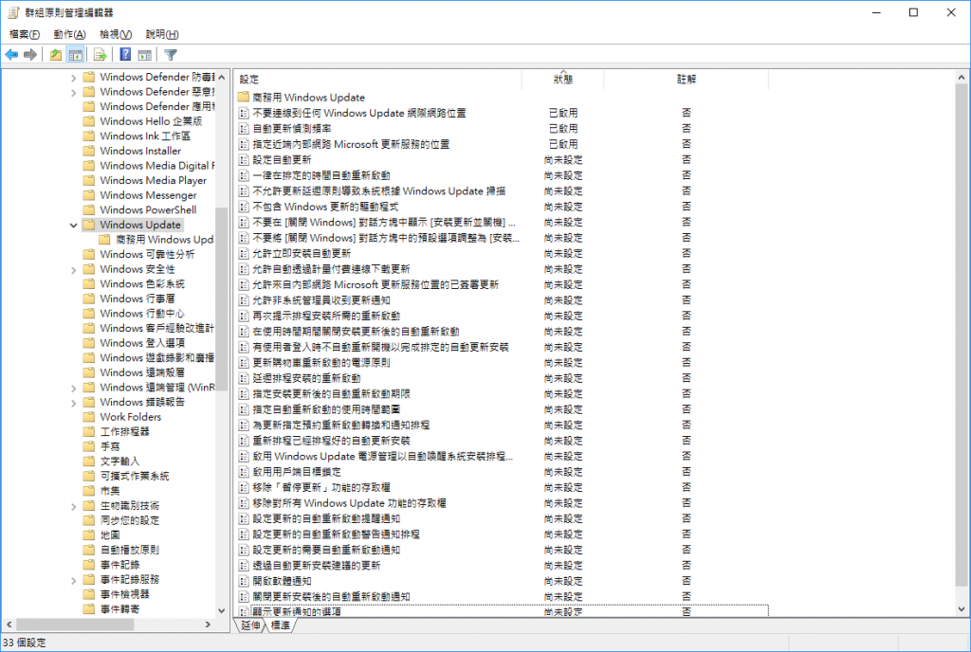Viewport: 971px width, 652px height.
Task: Select Windows Media Player tree item
Action: coord(153,180)
